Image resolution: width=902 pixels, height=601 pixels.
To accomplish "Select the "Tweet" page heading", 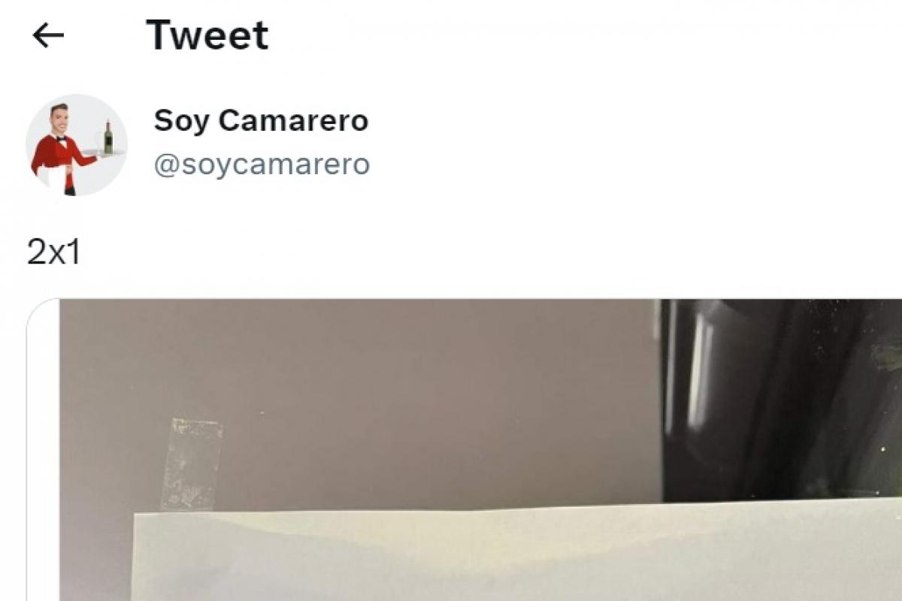I will (x=207, y=35).
